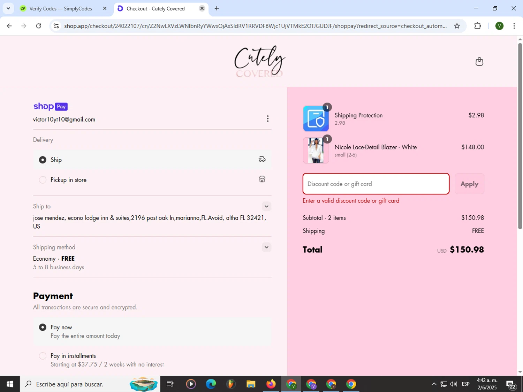Open a new browser tab

pos(217,8)
